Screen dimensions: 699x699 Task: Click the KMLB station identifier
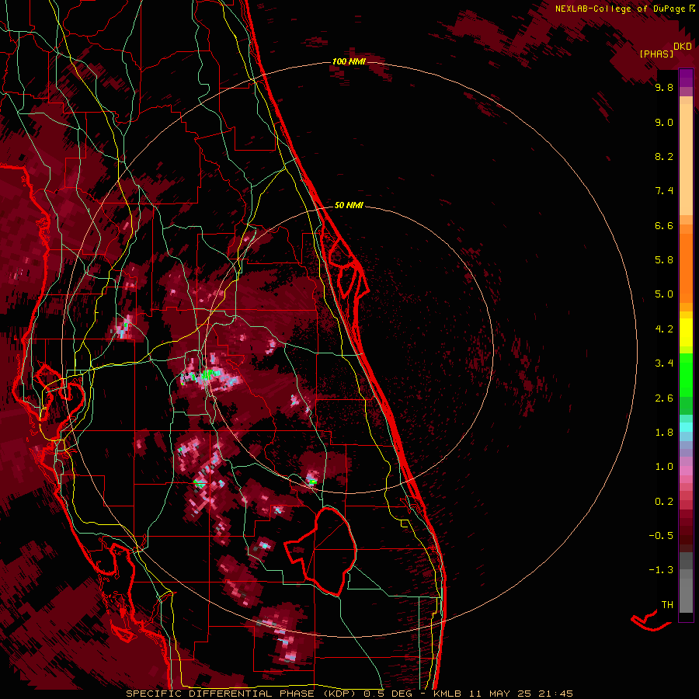pyautogui.click(x=447, y=694)
